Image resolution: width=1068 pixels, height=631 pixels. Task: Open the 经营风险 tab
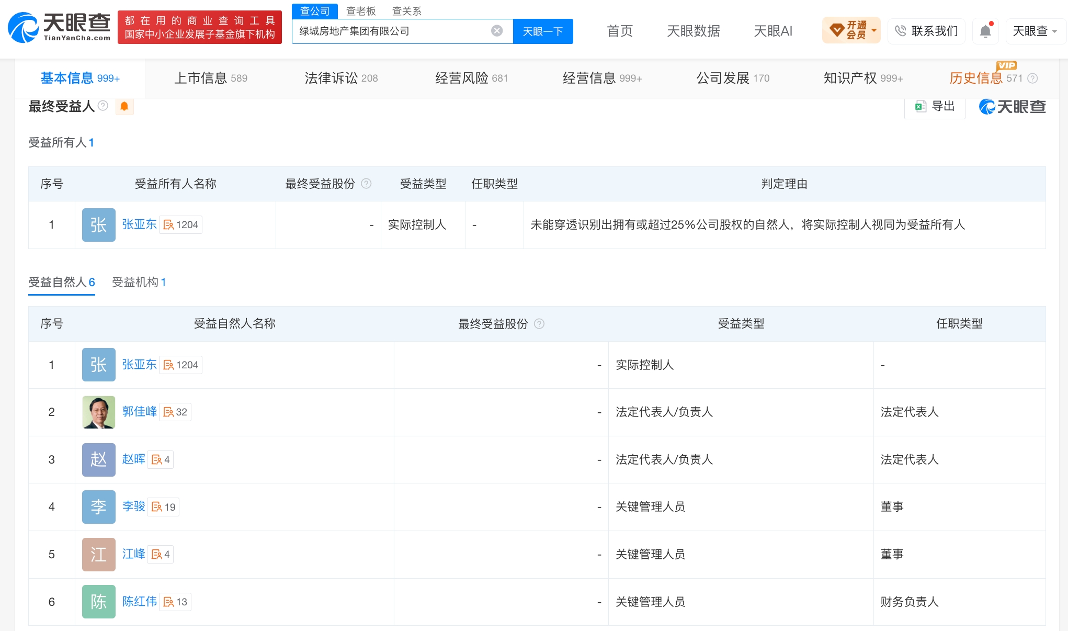(x=471, y=78)
